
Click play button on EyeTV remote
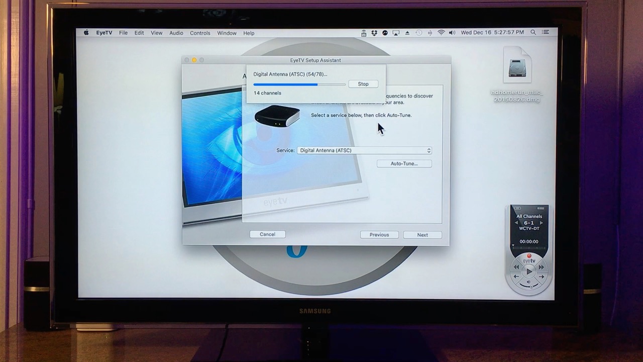point(528,271)
